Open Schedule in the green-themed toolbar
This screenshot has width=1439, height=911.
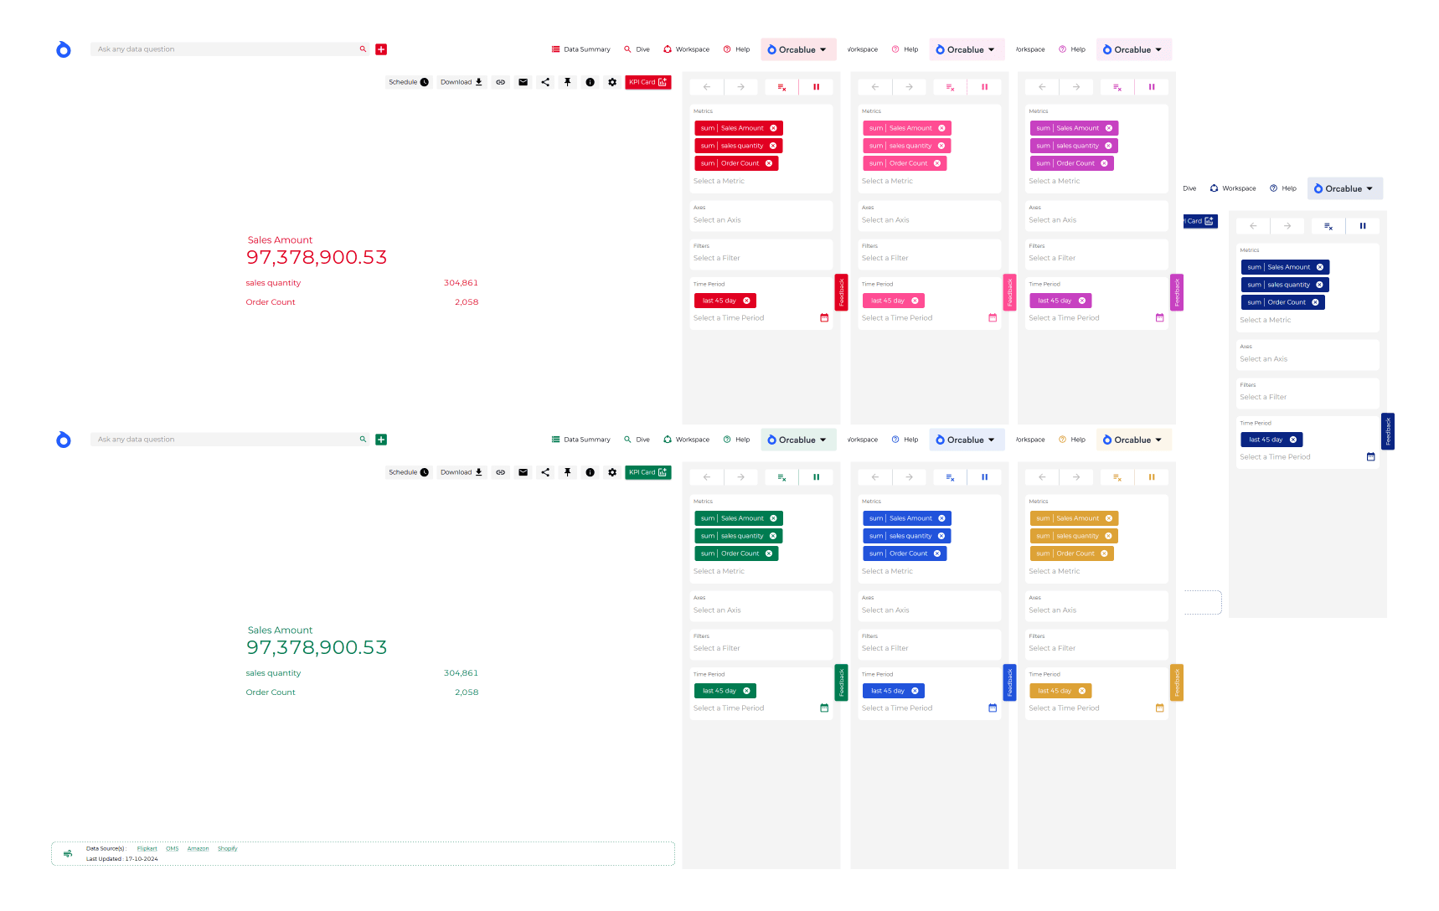coord(408,472)
